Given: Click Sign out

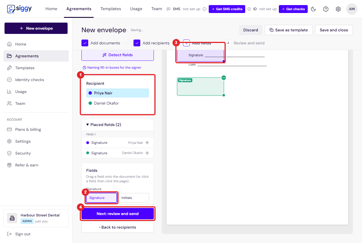Looking at the screenshot, I should click(x=19, y=234).
